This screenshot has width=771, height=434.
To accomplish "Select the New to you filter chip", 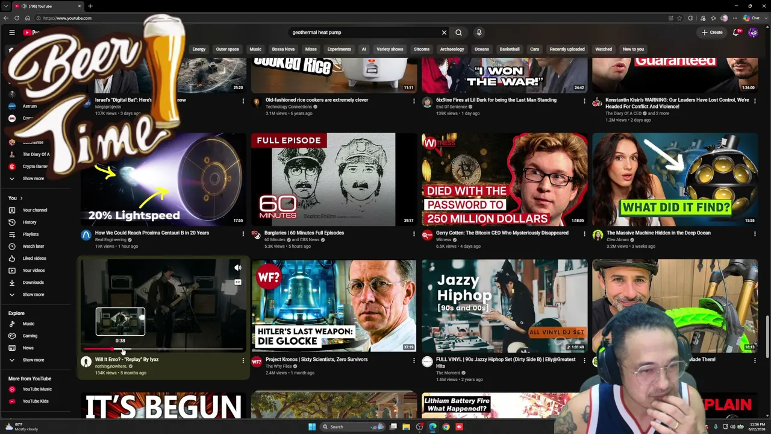I will [x=633, y=49].
